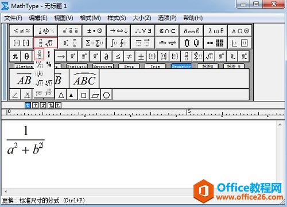
Task: Open the 选项(P) menu
Action: click(x=167, y=18)
